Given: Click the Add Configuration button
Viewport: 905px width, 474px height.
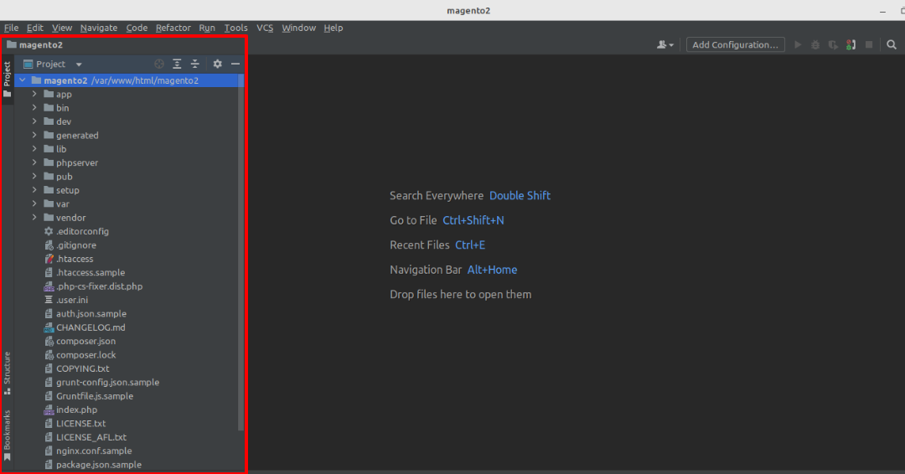Looking at the screenshot, I should coord(736,45).
